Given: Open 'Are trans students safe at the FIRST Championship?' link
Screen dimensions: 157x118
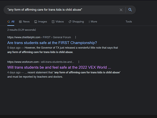Looking at the screenshot, I should point(52,43).
